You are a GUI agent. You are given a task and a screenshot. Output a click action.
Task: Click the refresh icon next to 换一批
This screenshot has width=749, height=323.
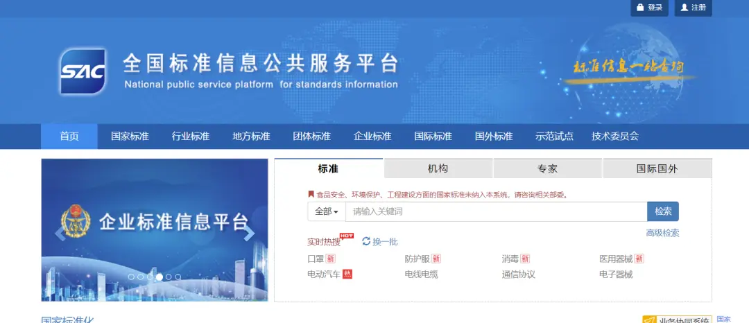click(x=366, y=241)
